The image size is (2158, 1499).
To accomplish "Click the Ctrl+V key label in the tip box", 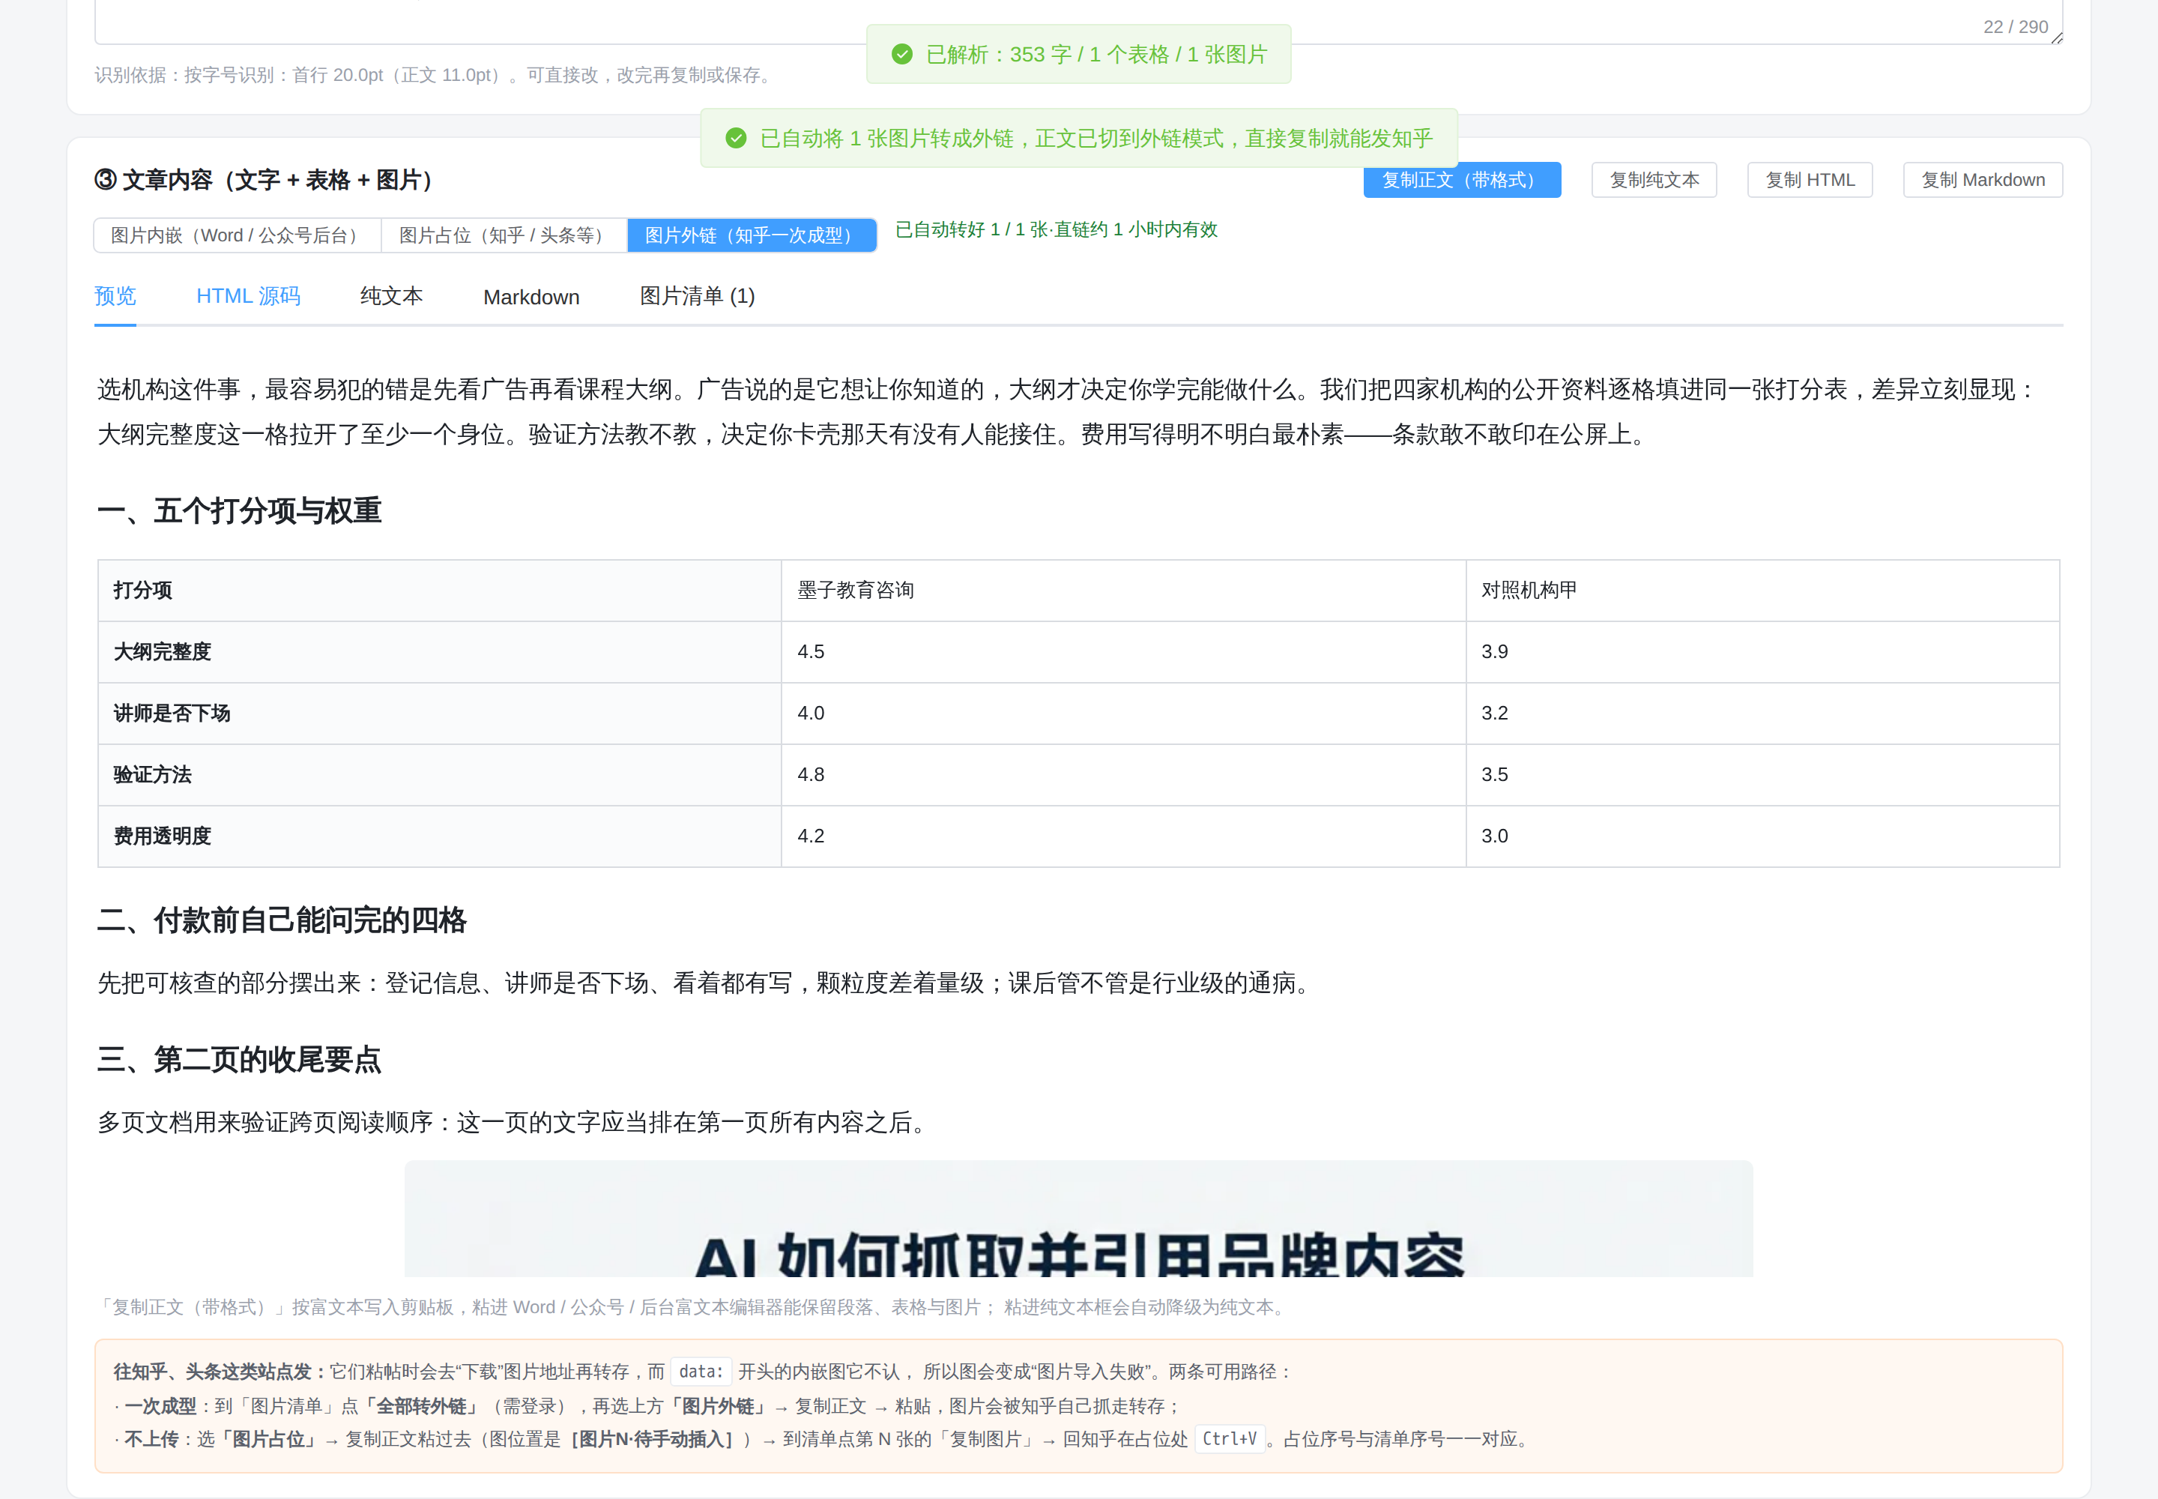I will 1230,1439.
